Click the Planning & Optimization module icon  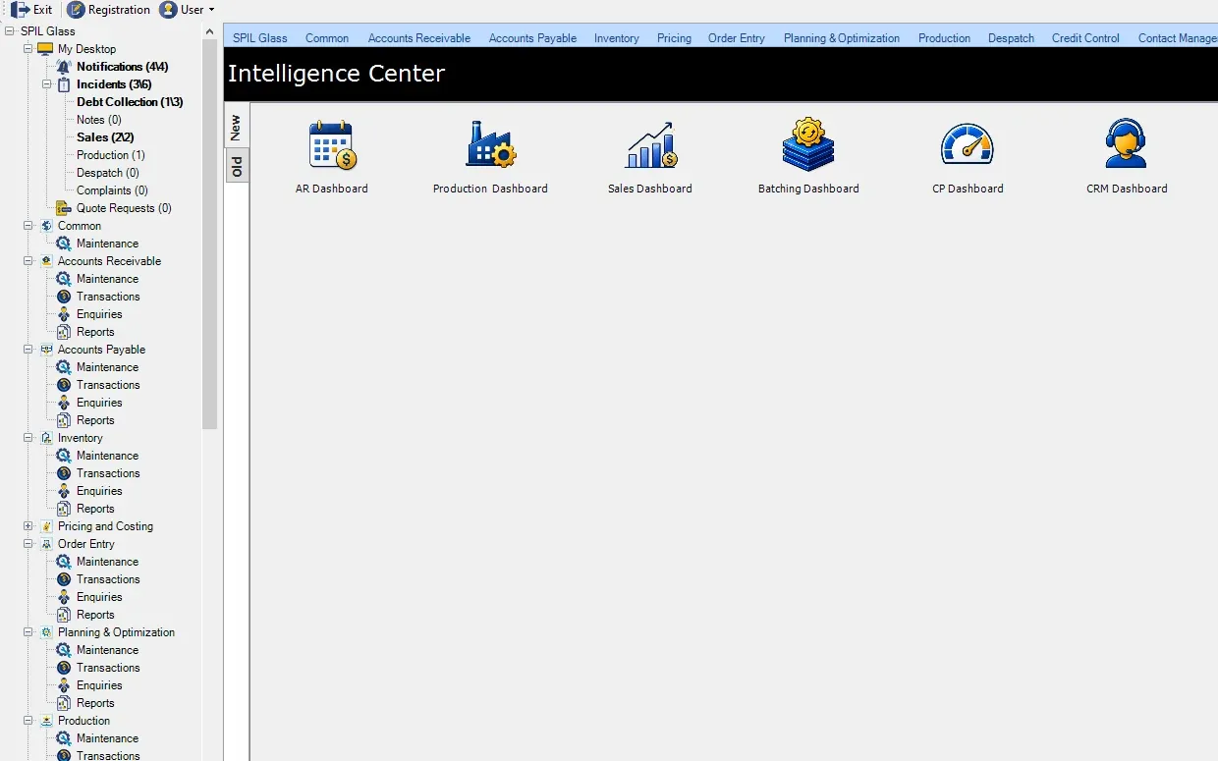click(46, 632)
